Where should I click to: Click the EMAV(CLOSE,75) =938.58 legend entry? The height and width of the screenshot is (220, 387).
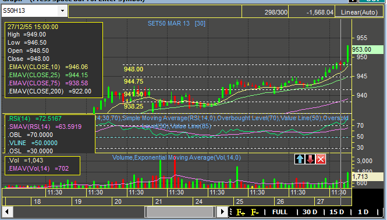pyautogui.click(x=48, y=83)
